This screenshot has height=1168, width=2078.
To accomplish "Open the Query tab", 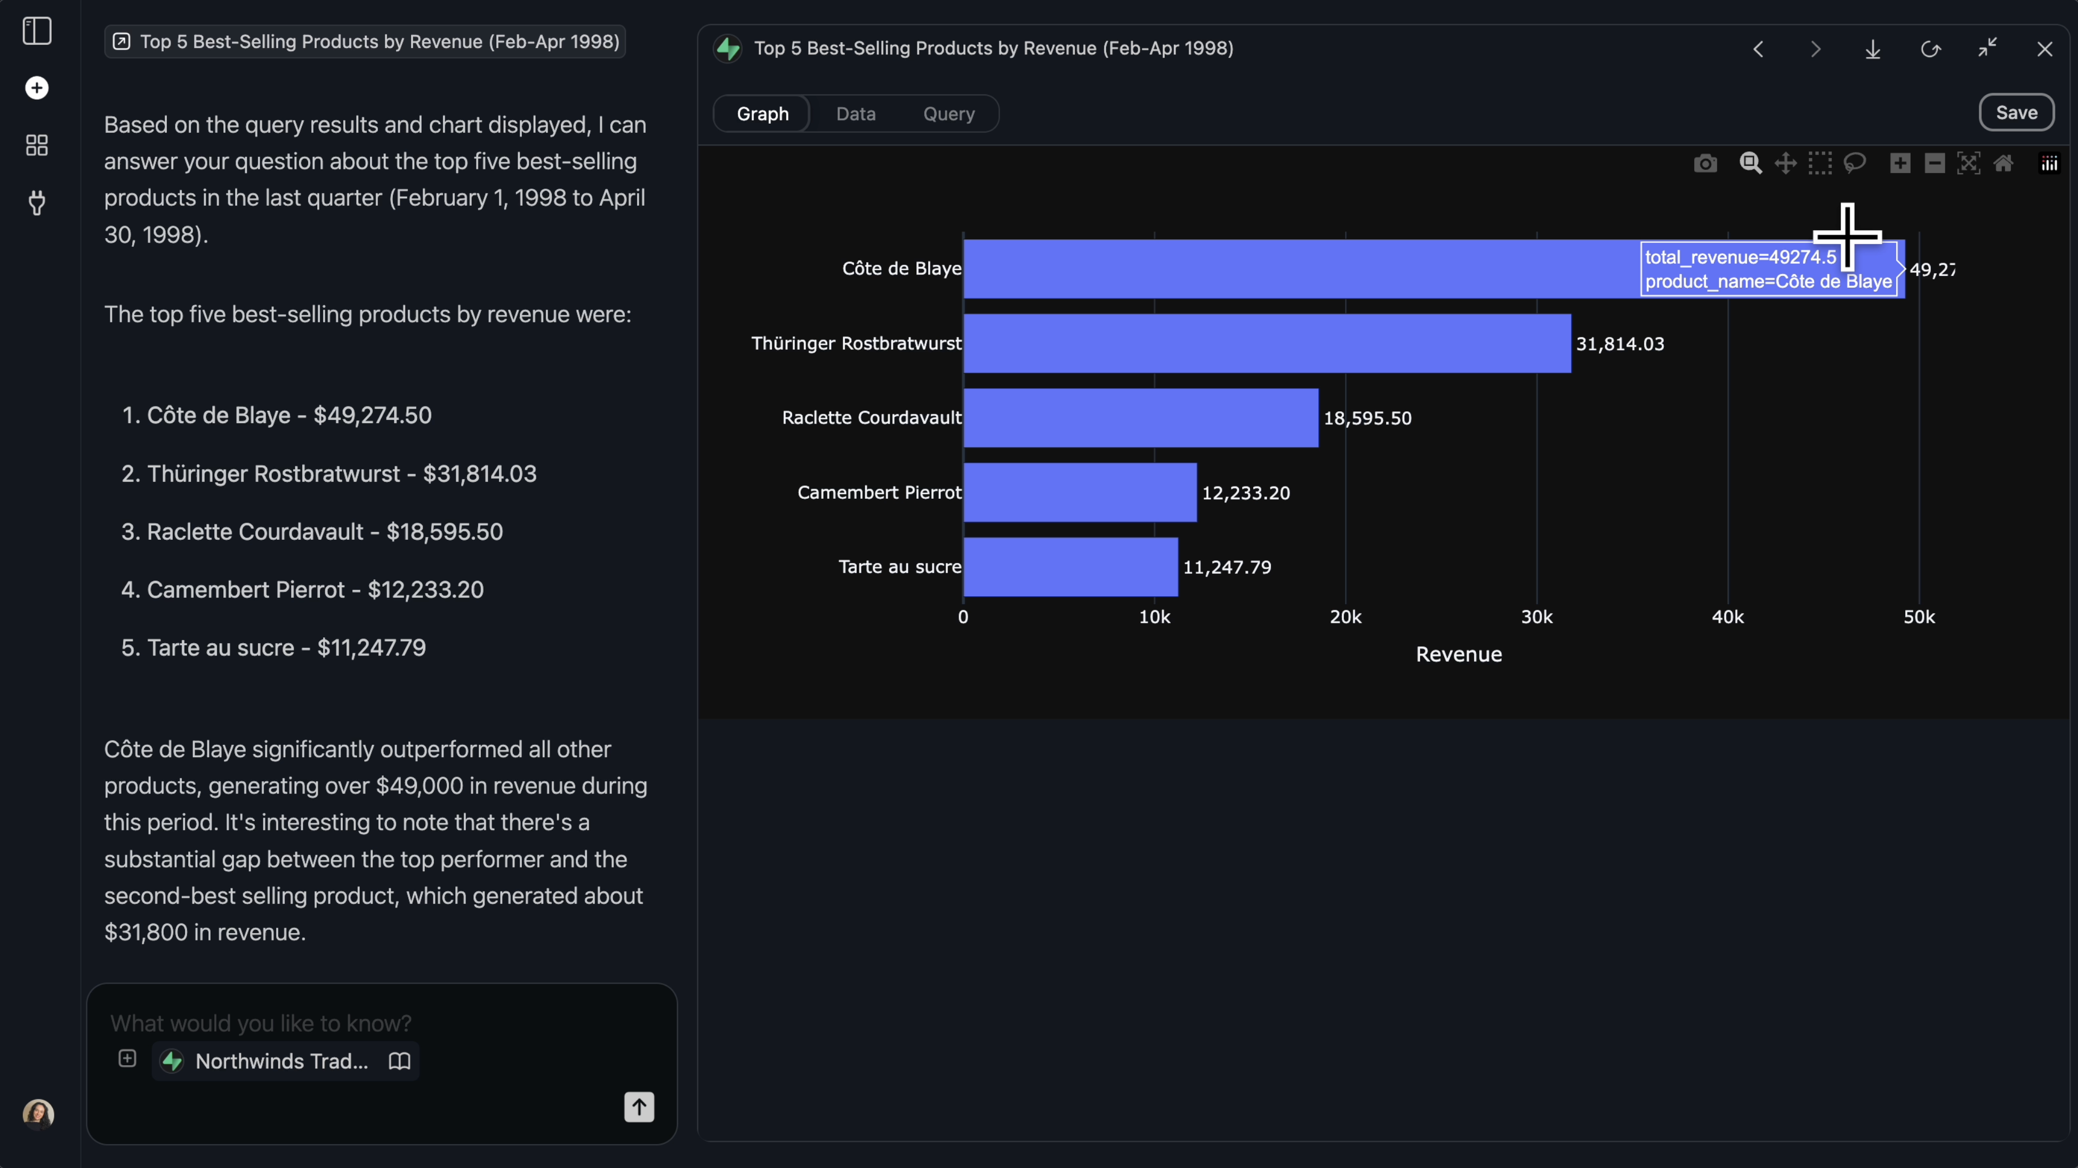I will [949, 113].
